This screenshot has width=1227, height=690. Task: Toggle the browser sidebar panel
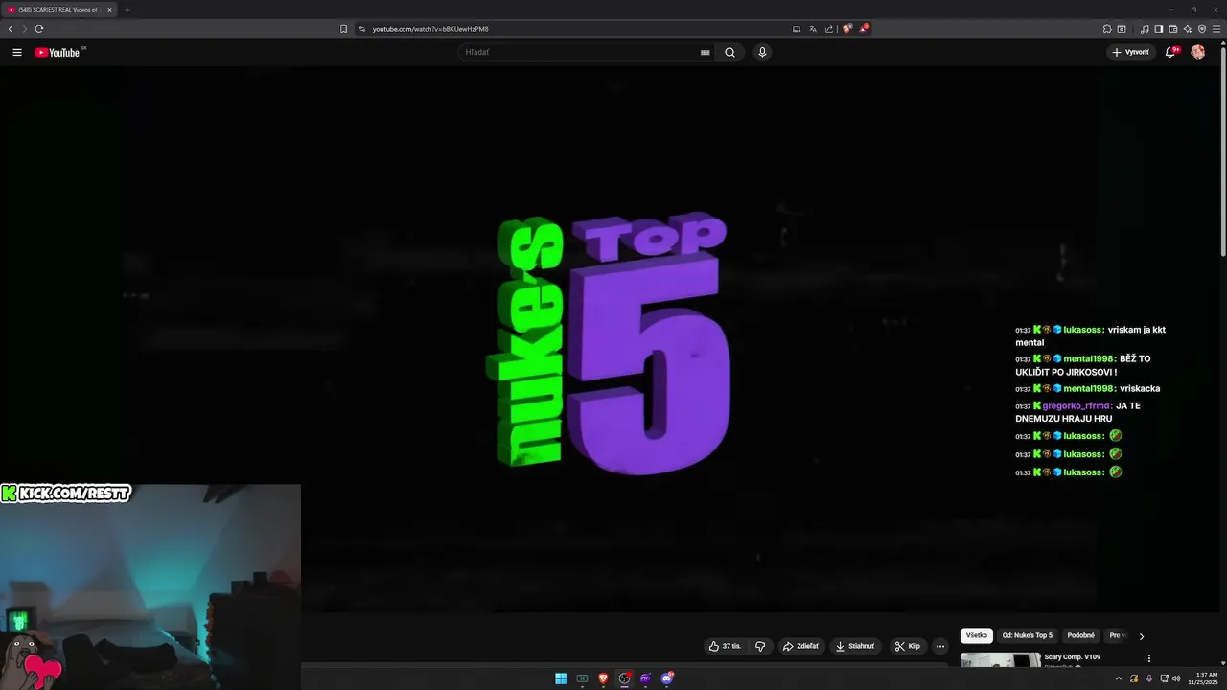(1159, 29)
